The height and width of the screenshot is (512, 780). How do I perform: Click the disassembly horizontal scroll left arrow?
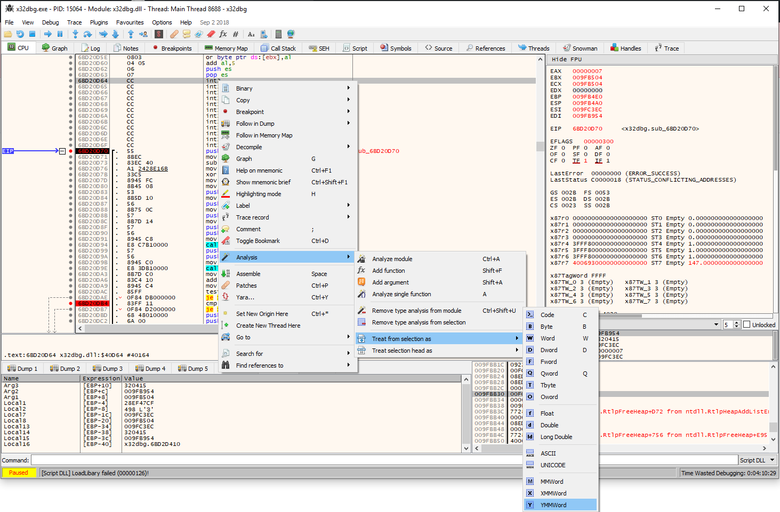click(81, 329)
